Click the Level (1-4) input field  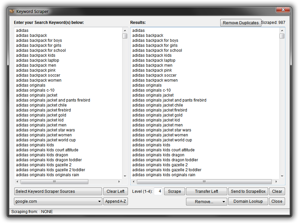[158, 191]
